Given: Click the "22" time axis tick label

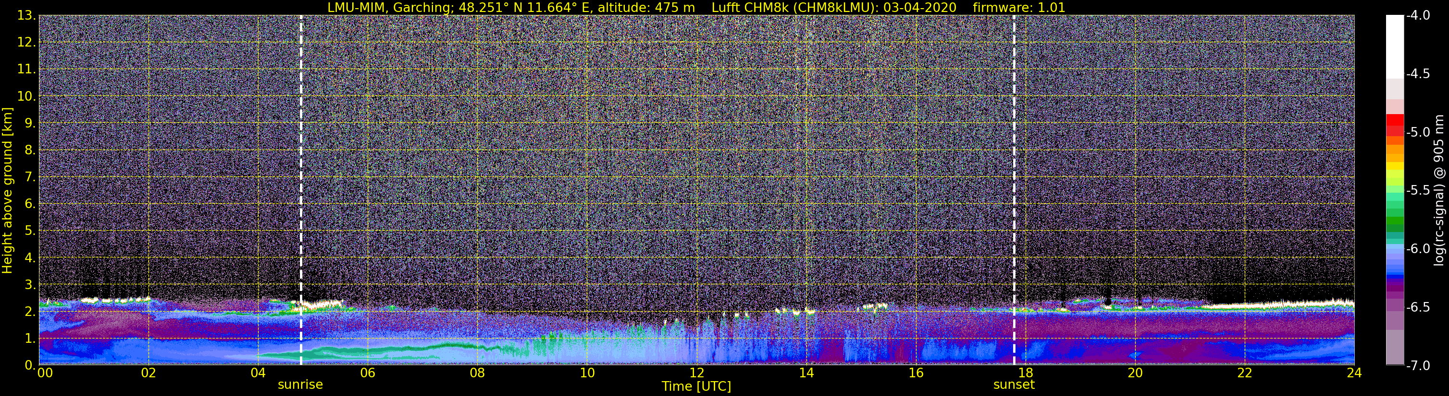Looking at the screenshot, I should [1245, 373].
